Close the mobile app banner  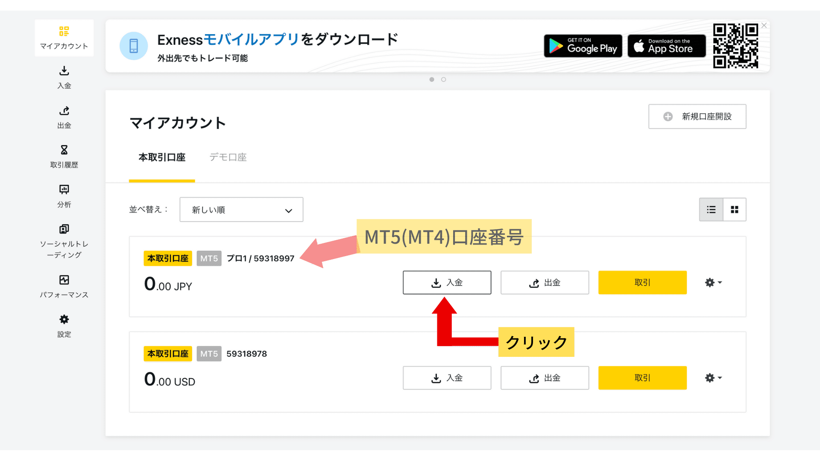click(764, 26)
